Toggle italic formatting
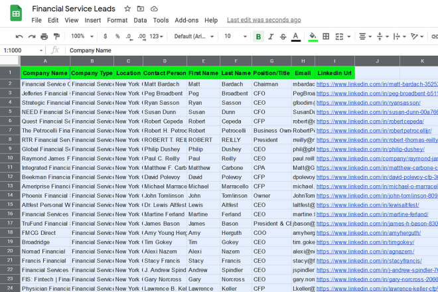 click(271, 36)
